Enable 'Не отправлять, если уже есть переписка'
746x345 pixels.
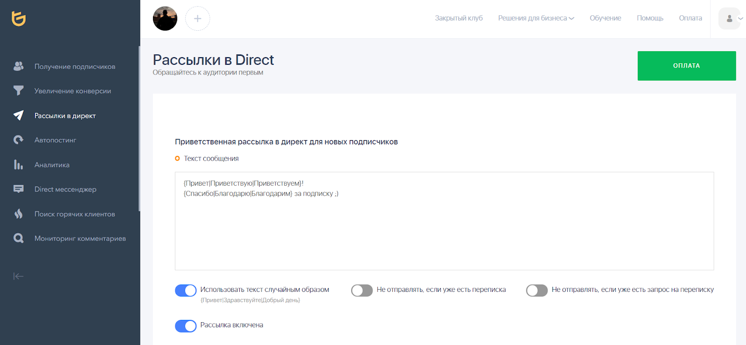(x=362, y=291)
